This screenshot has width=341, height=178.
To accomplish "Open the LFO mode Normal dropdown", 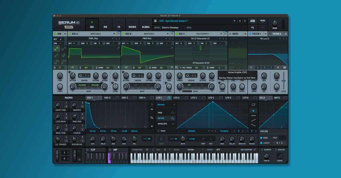I will [x=166, y=105].
